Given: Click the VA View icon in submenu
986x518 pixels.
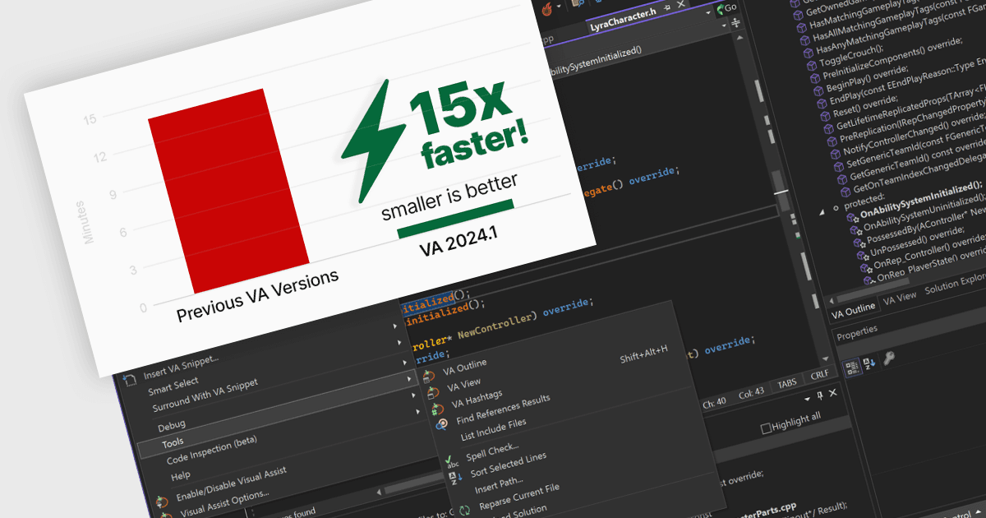Looking at the screenshot, I should [432, 391].
